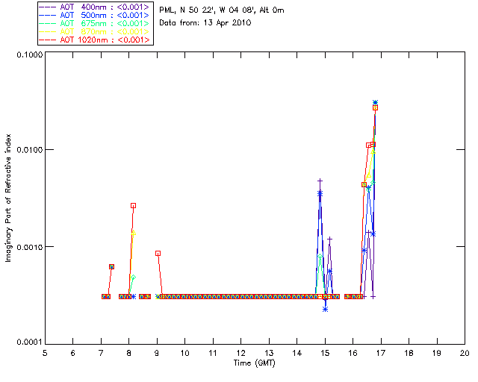Click the 'Imaginary Part of Refractive Index' axis title
Viewport: 478px width, 382px height.
[x=8, y=198]
